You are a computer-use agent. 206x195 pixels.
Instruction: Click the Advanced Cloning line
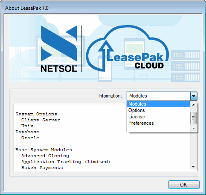click(45, 156)
